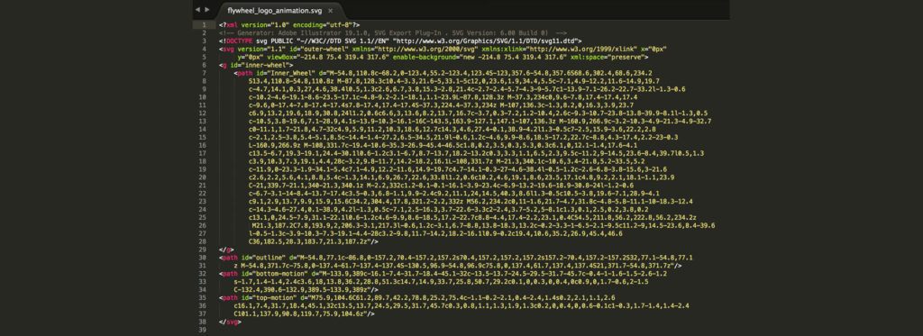Click line number 29 in the gutter
The width and height of the screenshot is (923, 336).
click(x=204, y=250)
